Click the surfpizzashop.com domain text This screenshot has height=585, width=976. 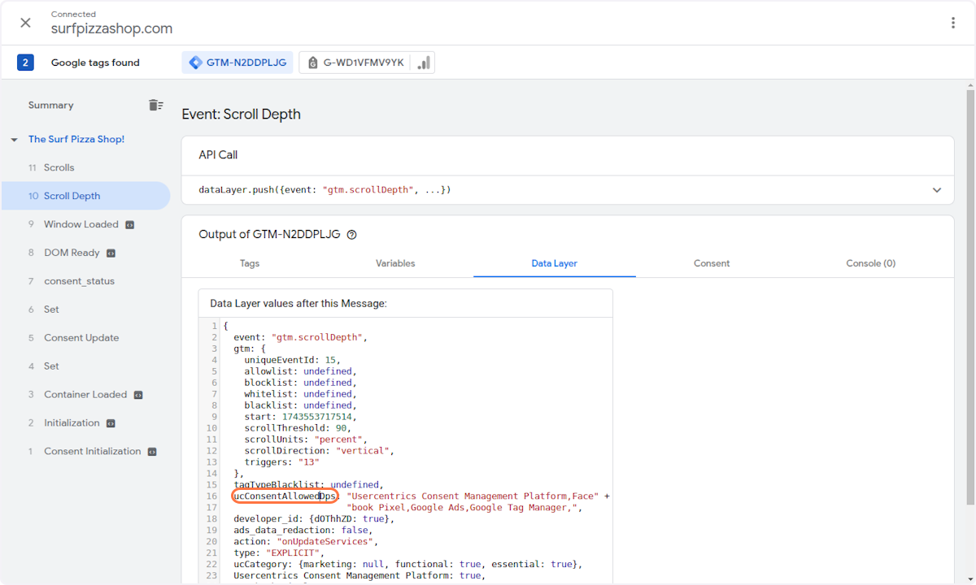[x=111, y=28]
